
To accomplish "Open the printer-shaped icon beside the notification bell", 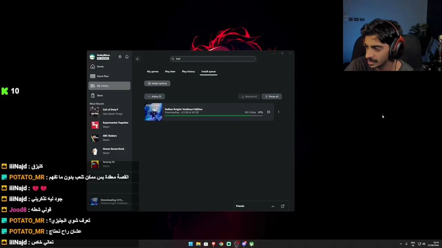I will 120,57.
